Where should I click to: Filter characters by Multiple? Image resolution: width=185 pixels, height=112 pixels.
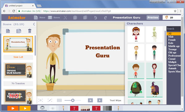pyautogui.click(x=172, y=62)
